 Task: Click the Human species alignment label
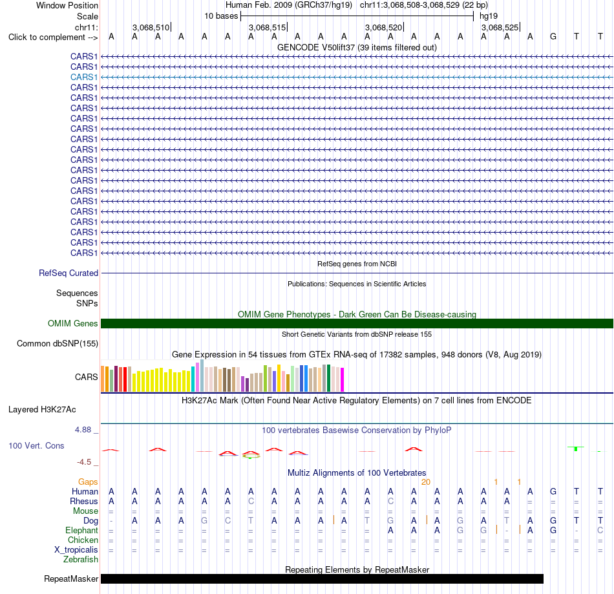point(85,491)
